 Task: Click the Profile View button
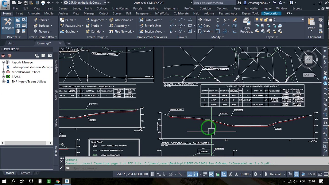click(151, 20)
